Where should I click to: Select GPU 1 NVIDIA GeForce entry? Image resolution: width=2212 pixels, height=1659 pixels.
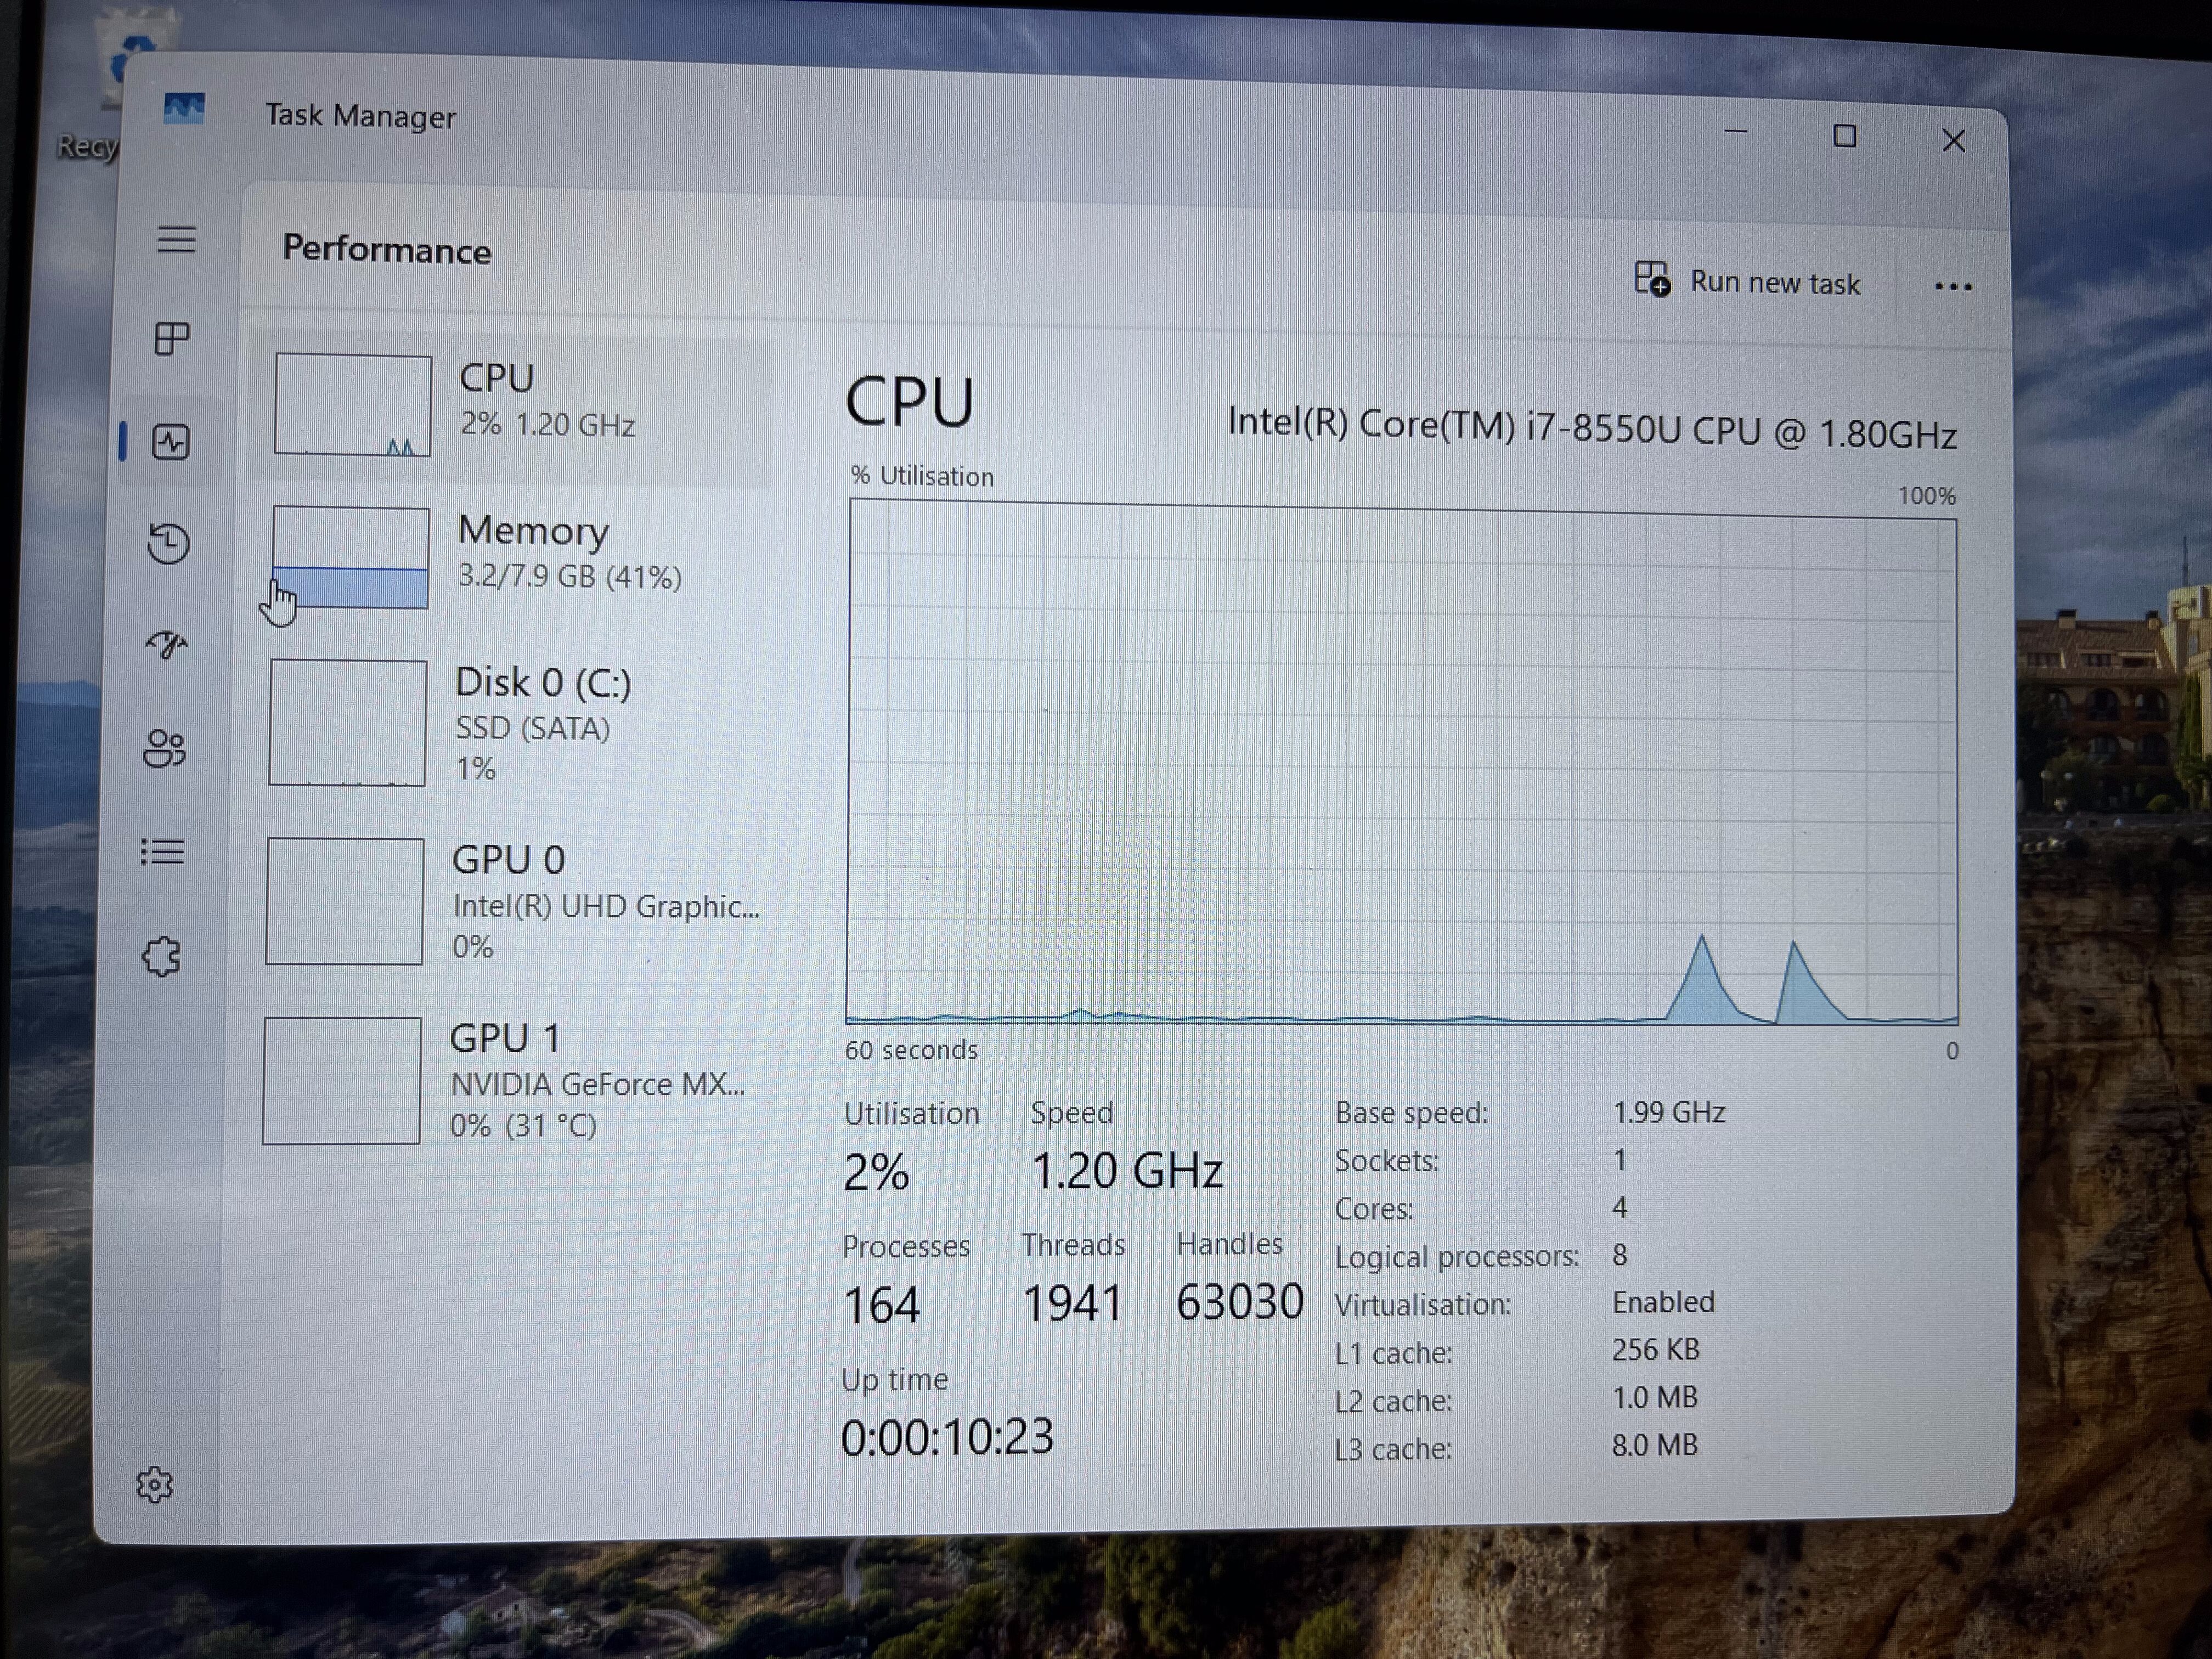[x=505, y=1081]
